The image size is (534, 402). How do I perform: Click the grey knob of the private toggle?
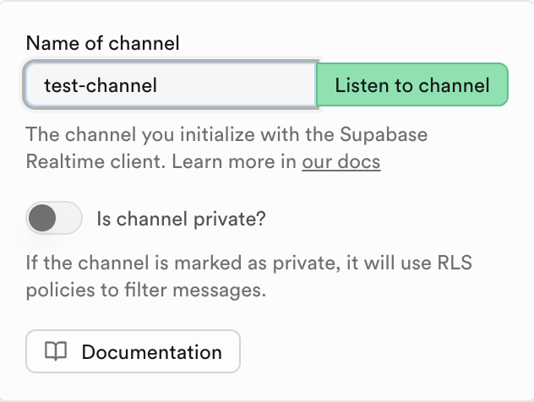(41, 220)
